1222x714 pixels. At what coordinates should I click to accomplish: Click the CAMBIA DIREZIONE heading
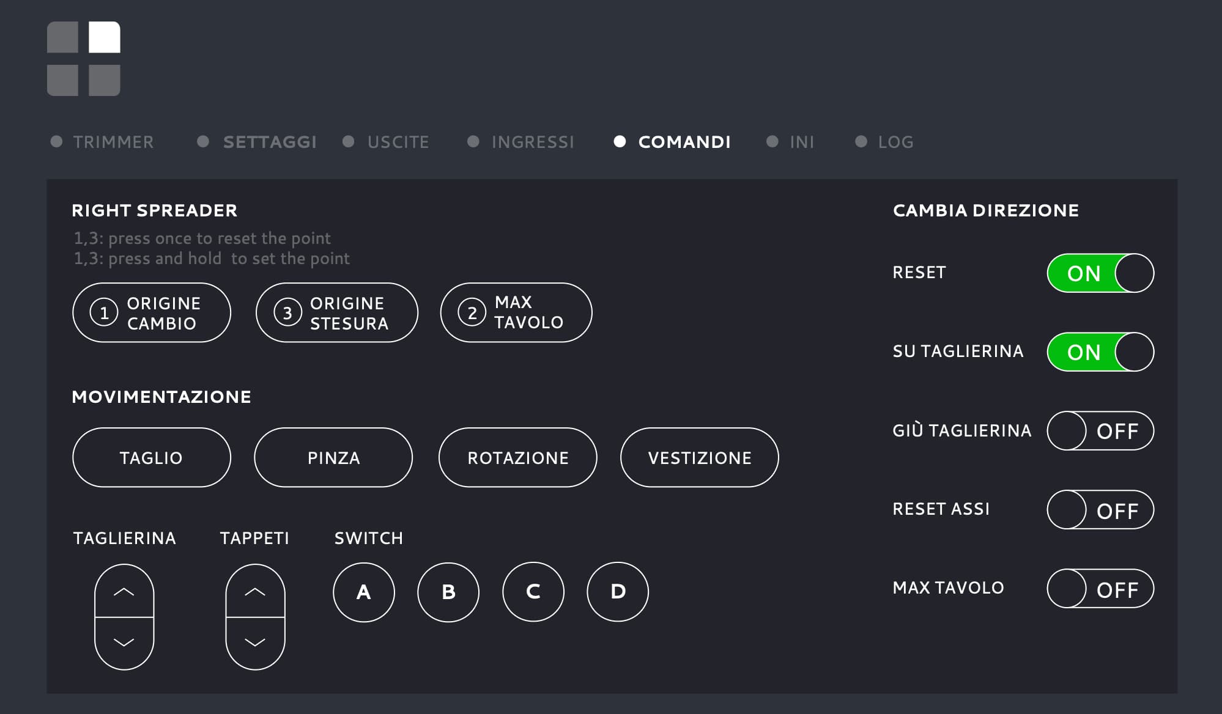tap(986, 210)
